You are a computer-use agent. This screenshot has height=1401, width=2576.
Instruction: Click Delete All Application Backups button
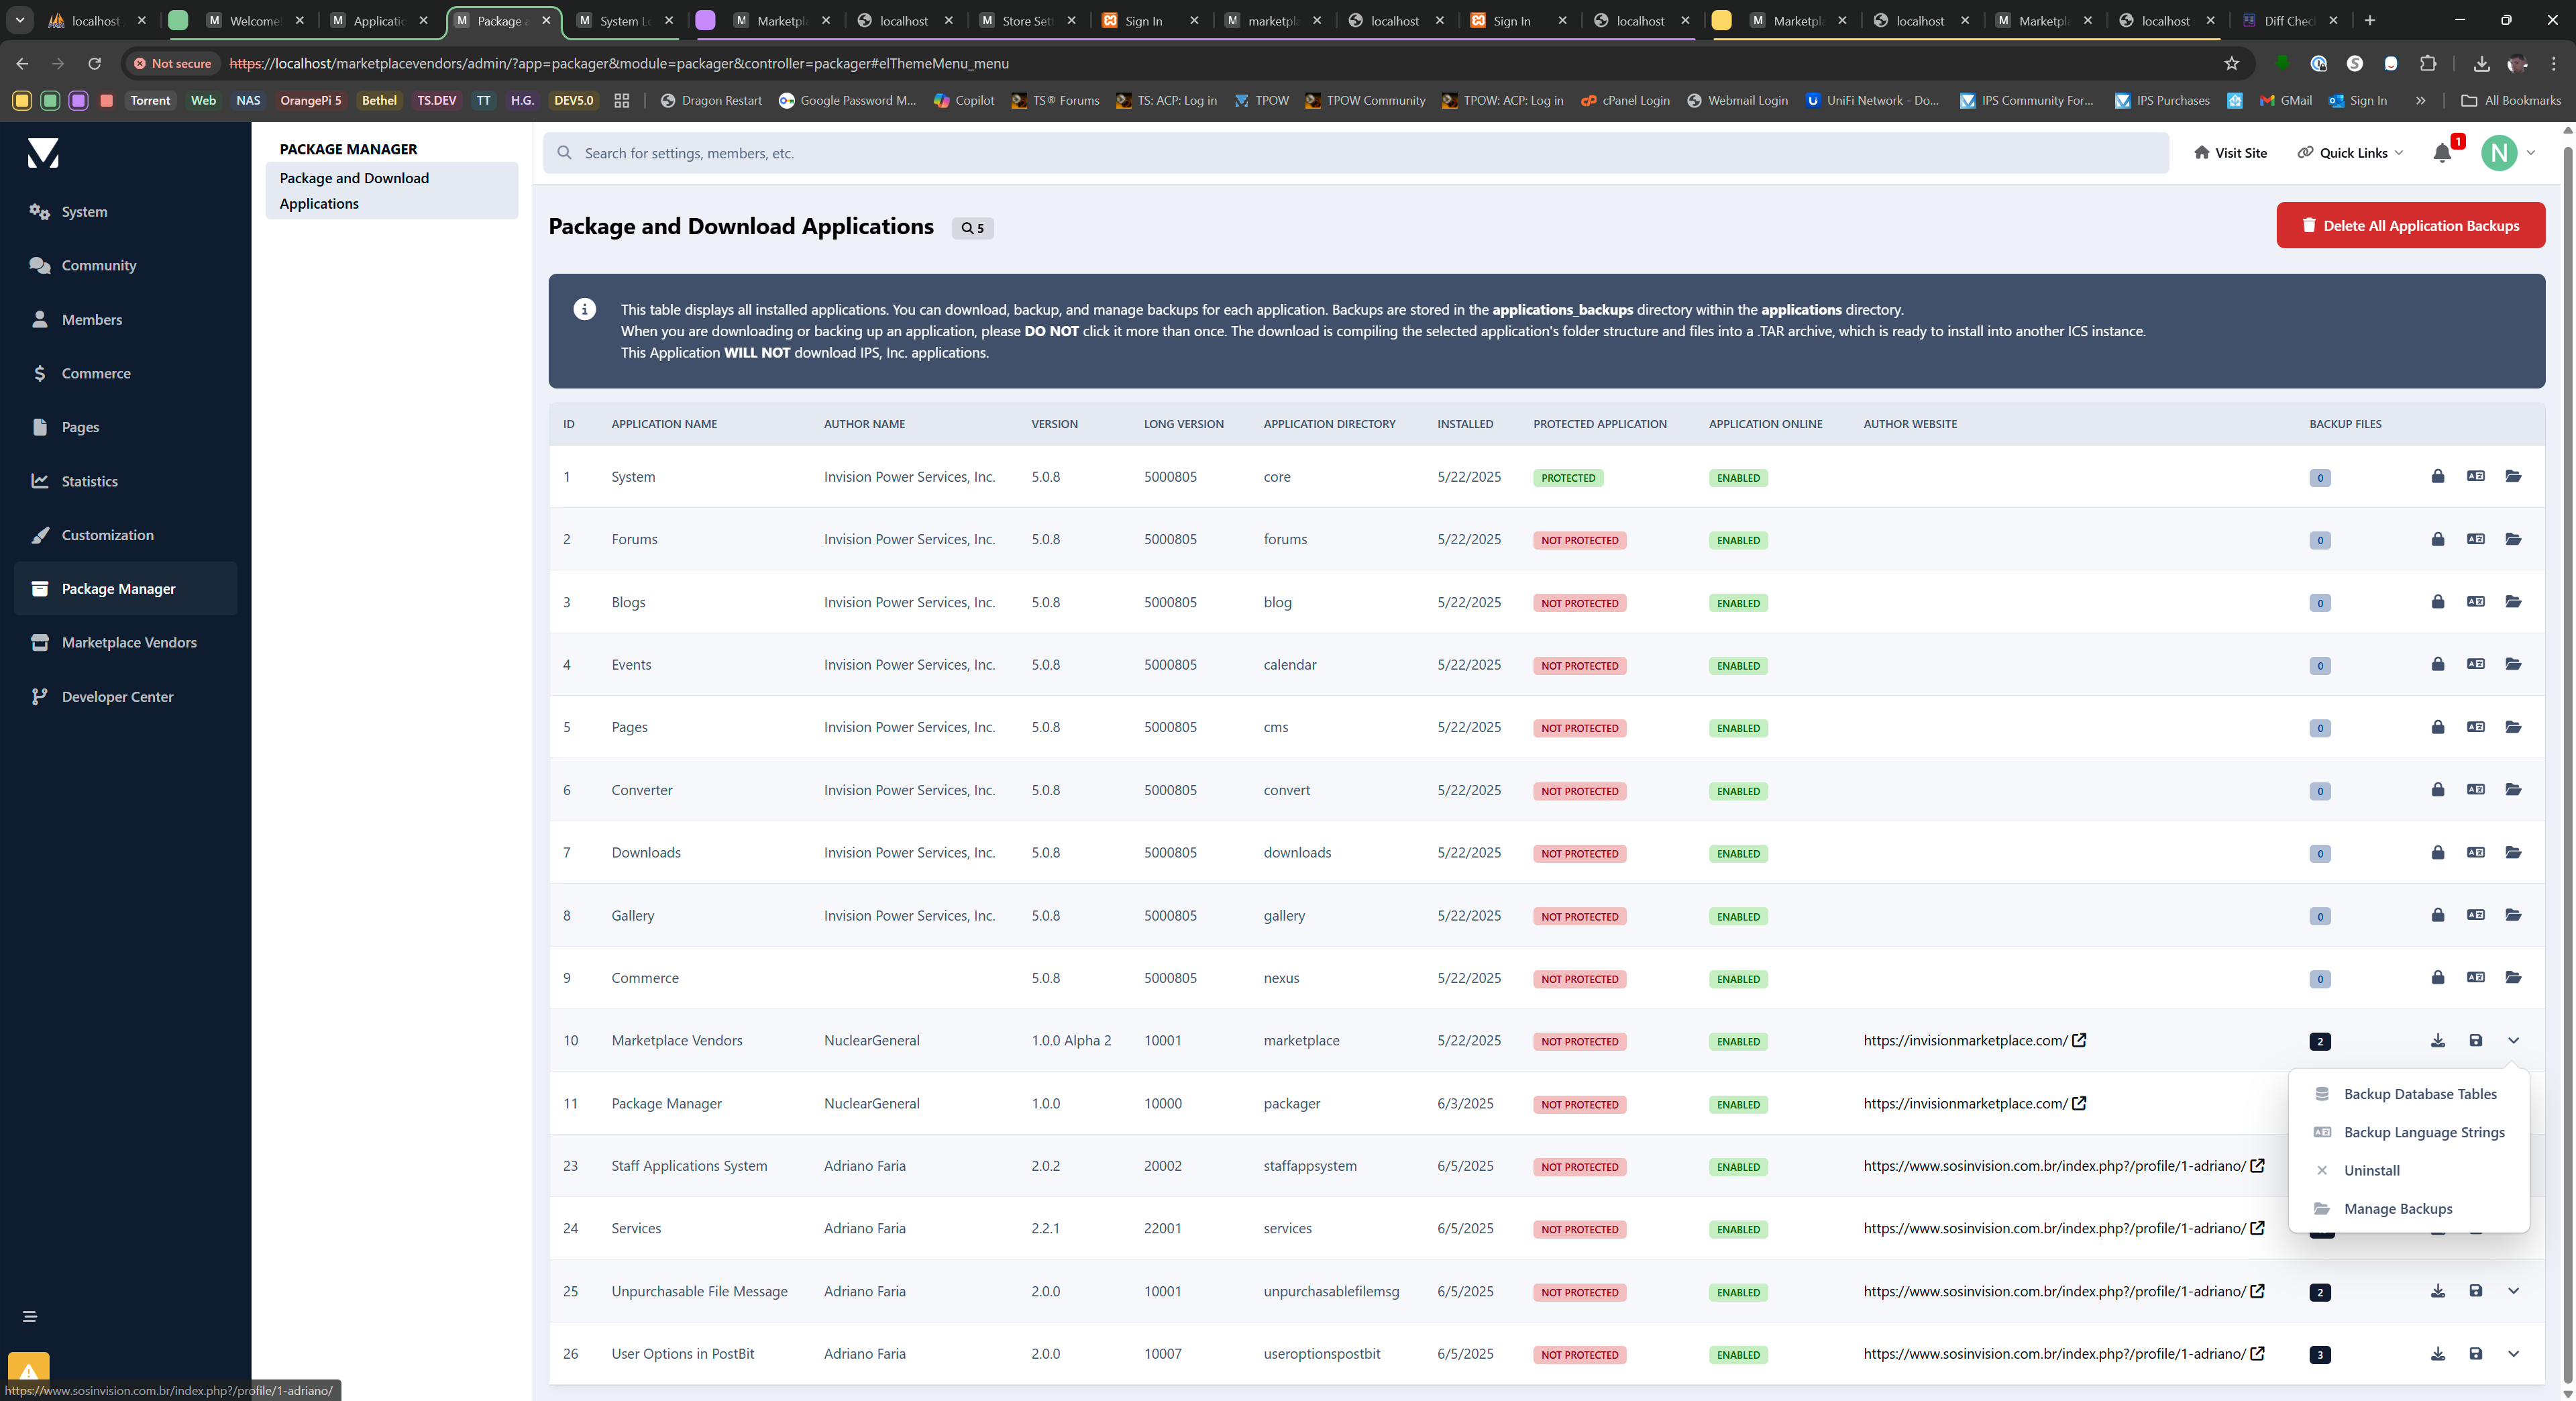tap(2410, 225)
